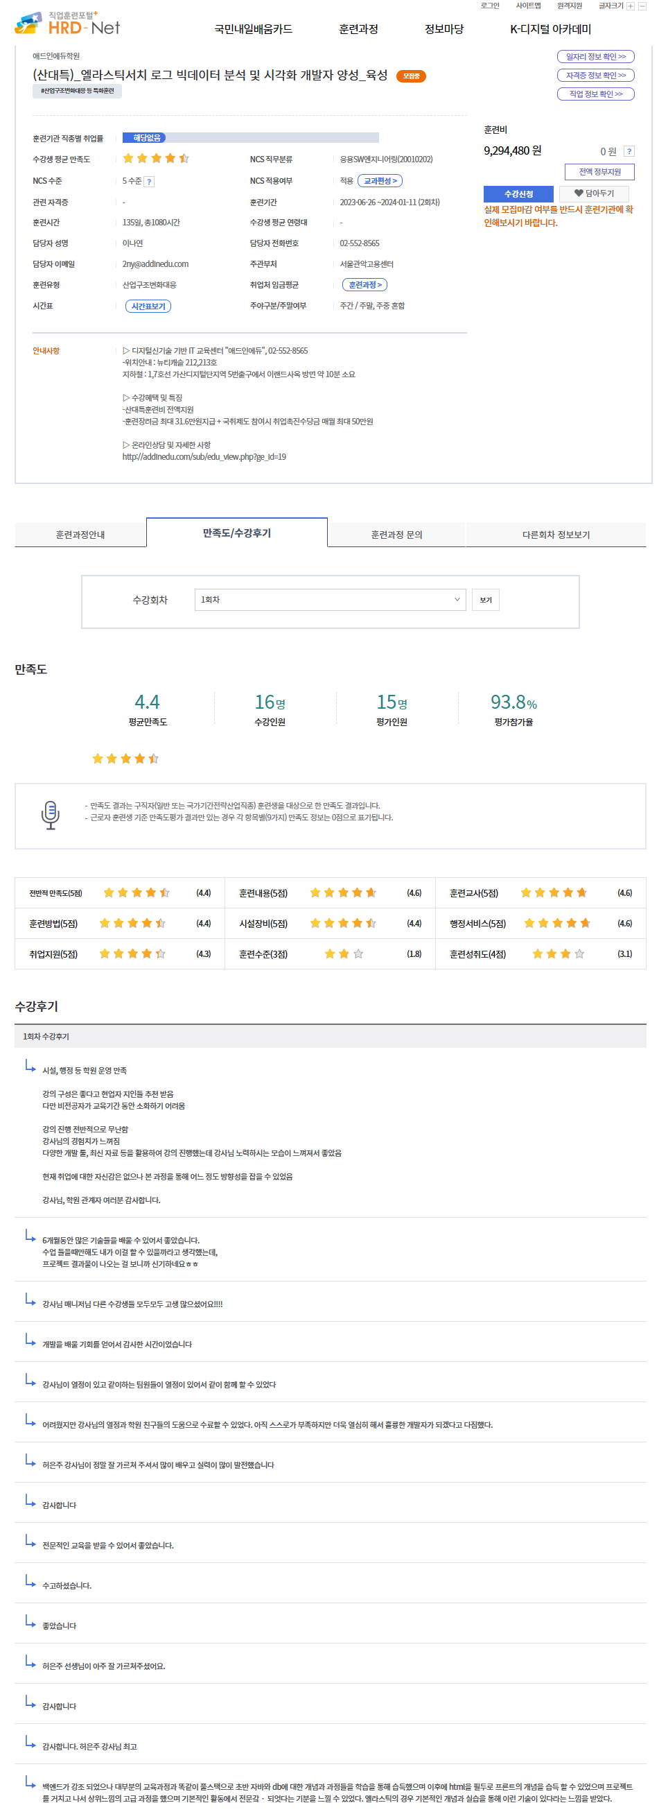Open the 시간표보기 button
Screen dimensions: 659x1812
(x=148, y=307)
